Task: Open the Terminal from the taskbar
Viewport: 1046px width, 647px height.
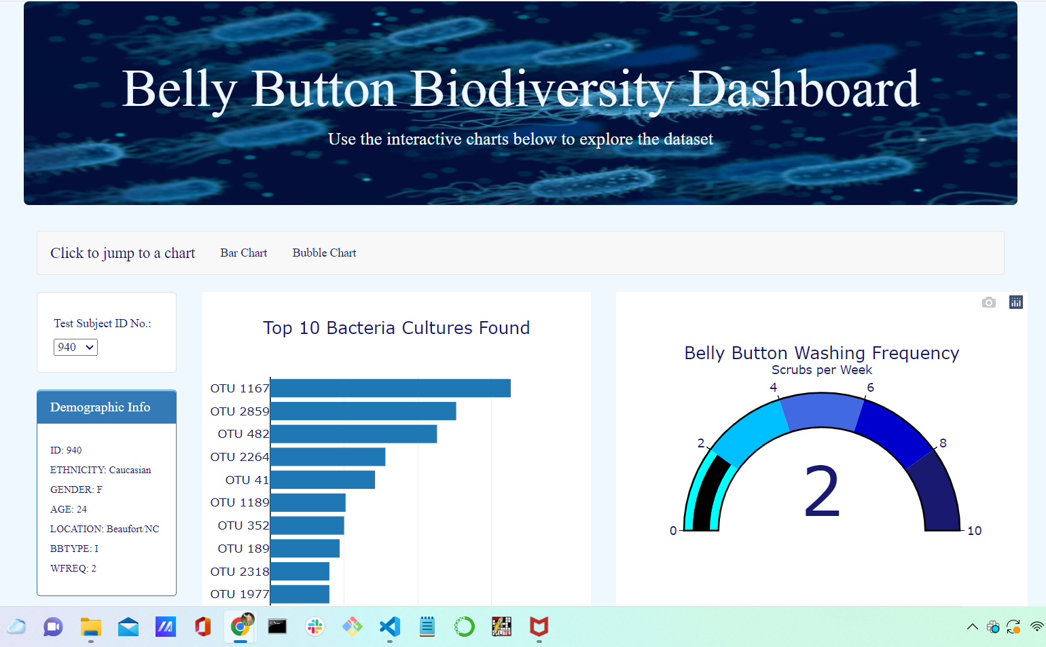Action: (277, 627)
